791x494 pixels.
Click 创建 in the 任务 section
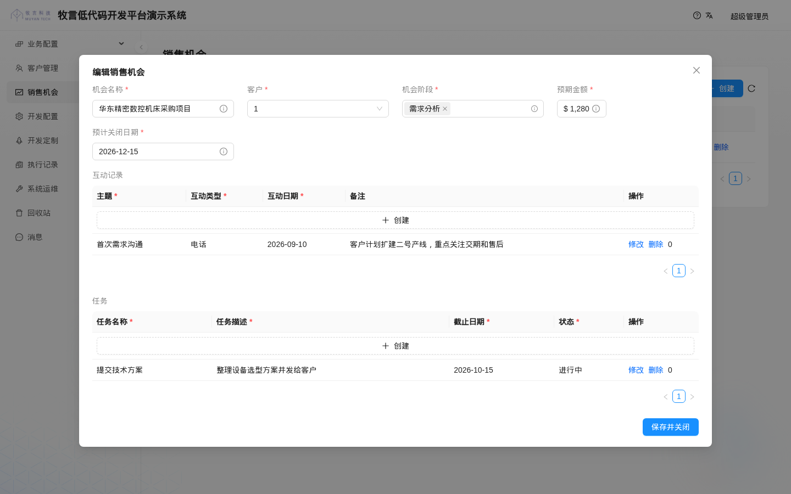(x=396, y=346)
